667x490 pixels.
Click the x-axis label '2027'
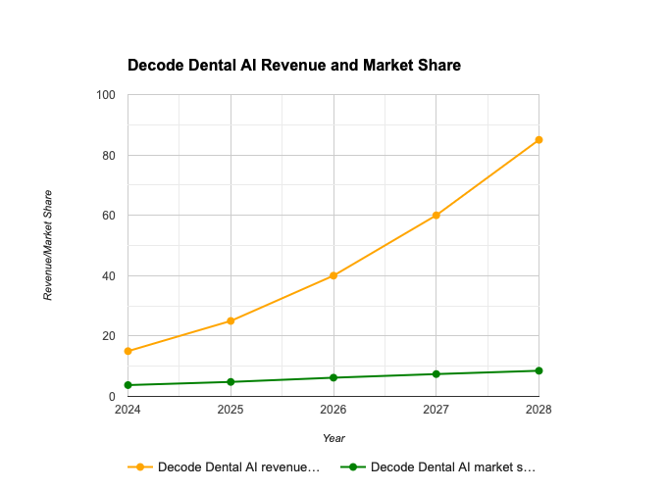tap(436, 410)
